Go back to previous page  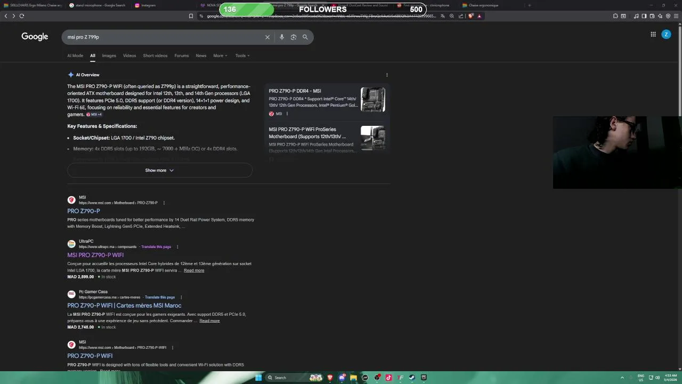6,16
